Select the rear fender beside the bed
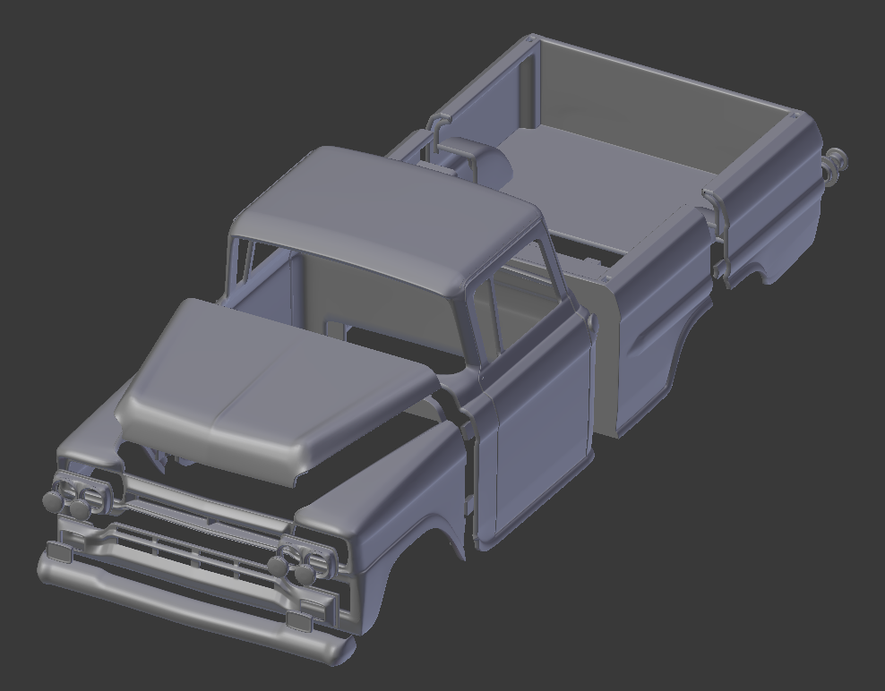 (663, 321)
